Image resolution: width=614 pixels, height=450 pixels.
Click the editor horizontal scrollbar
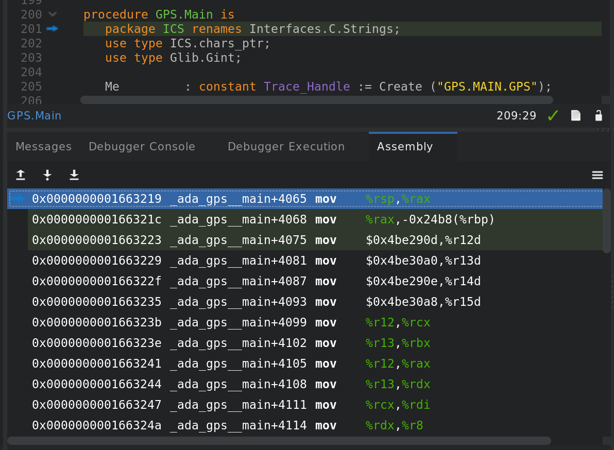coord(316,100)
